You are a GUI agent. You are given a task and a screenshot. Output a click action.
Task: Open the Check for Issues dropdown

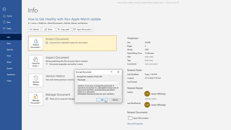click(x=36, y=62)
